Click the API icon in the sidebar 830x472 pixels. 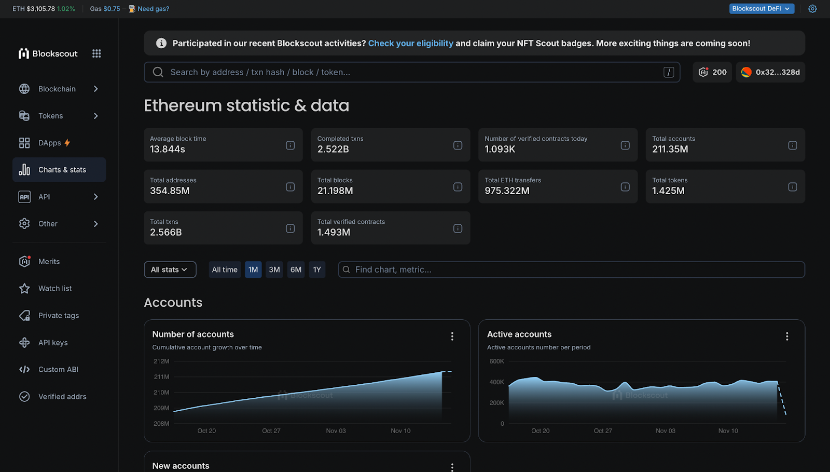pos(24,197)
